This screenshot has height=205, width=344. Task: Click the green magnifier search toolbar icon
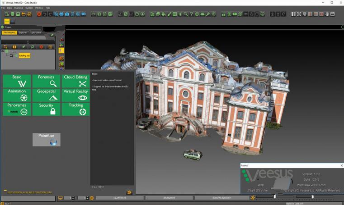coord(186,14)
